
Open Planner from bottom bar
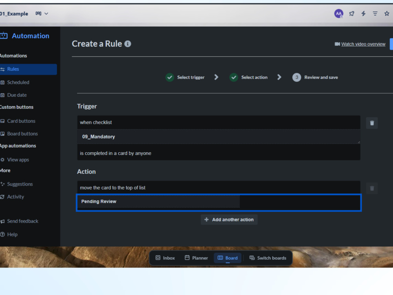tap(196, 258)
